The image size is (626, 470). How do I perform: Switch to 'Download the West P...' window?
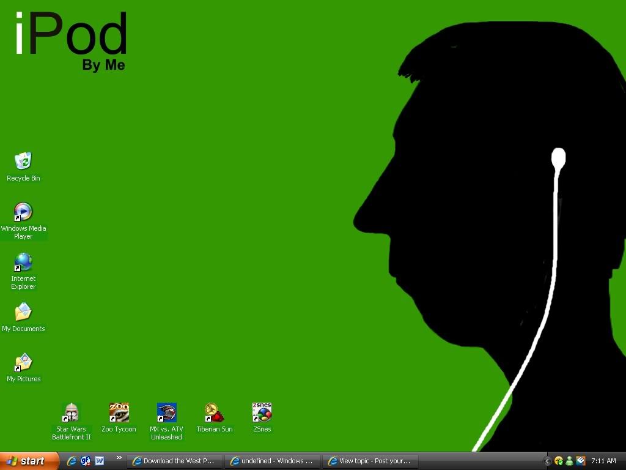click(x=175, y=461)
